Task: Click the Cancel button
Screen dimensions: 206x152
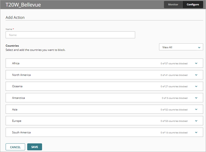Action: [15, 147]
